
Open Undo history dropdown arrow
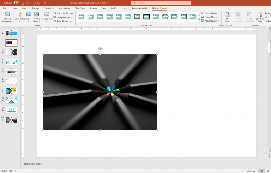(x=30, y=3)
